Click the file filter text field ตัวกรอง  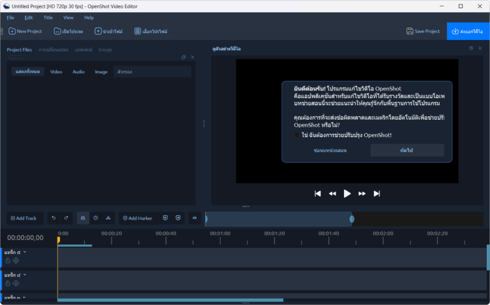[x=152, y=72]
